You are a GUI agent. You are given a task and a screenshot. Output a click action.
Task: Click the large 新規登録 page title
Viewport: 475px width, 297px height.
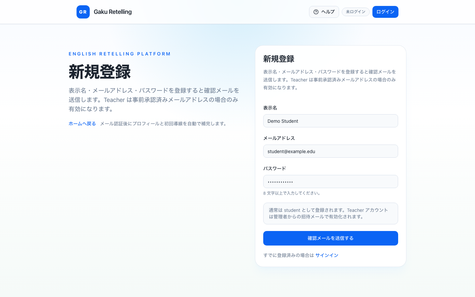100,72
